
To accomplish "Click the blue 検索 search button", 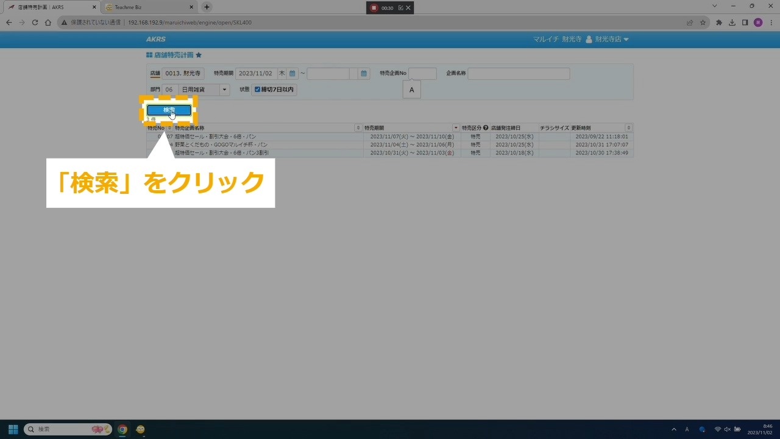I will pos(169,110).
